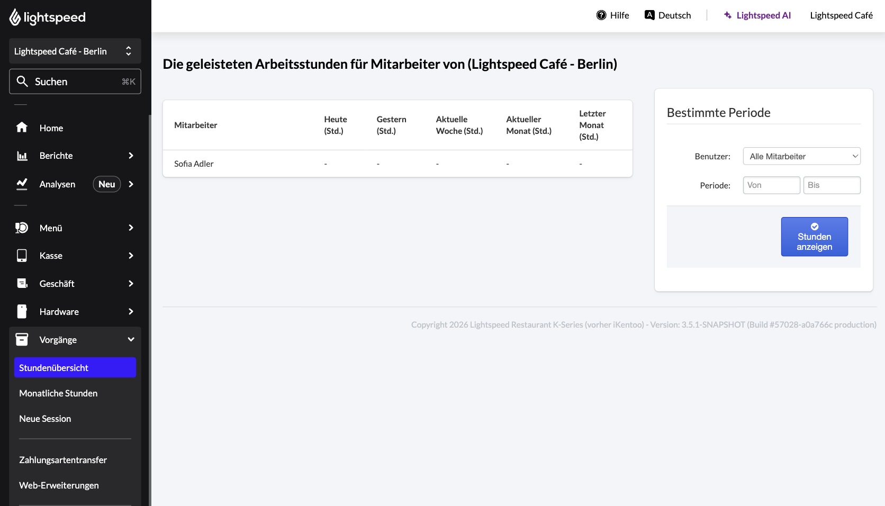
Task: Open Zahlungsartentransfer from the sidebar
Action: tap(63, 460)
